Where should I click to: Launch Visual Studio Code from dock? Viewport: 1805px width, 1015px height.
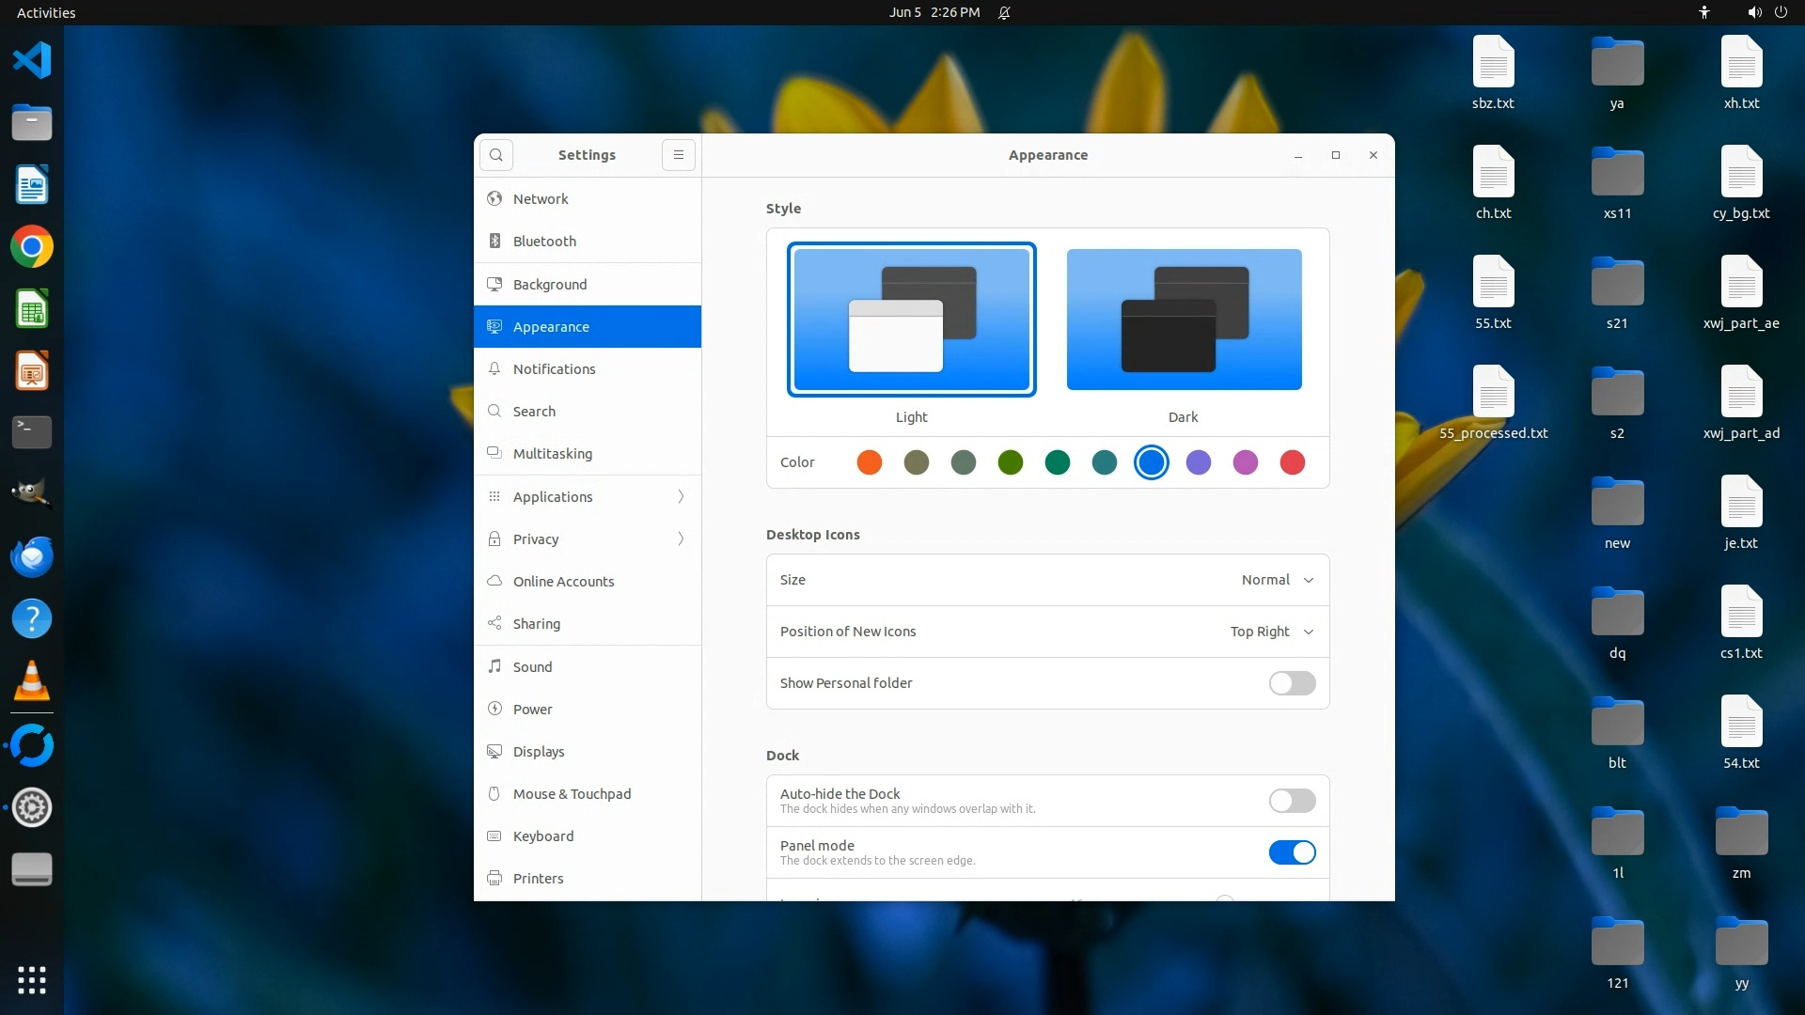pyautogui.click(x=32, y=61)
